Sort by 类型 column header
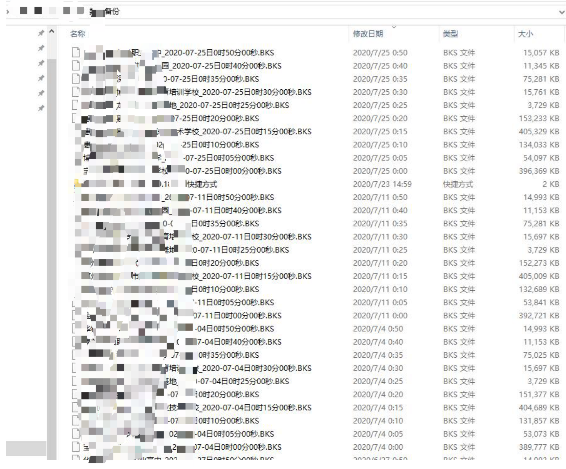Image resolution: width=566 pixels, height=469 pixels. (x=450, y=33)
